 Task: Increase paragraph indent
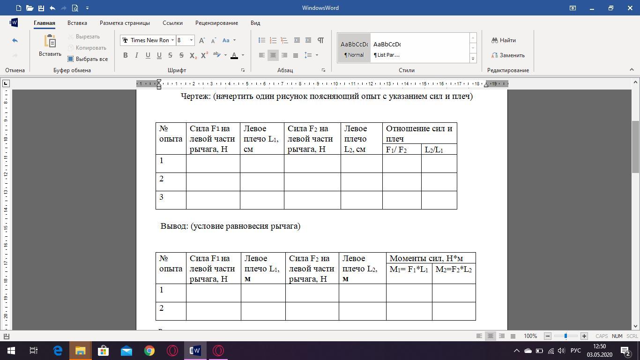308,40
